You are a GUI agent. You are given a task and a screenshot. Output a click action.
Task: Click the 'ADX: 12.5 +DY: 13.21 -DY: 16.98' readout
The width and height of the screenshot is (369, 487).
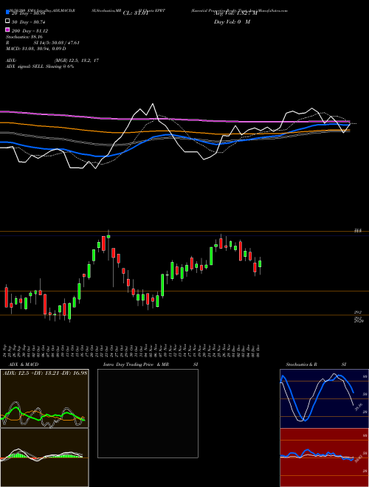pyautogui.click(x=45, y=373)
